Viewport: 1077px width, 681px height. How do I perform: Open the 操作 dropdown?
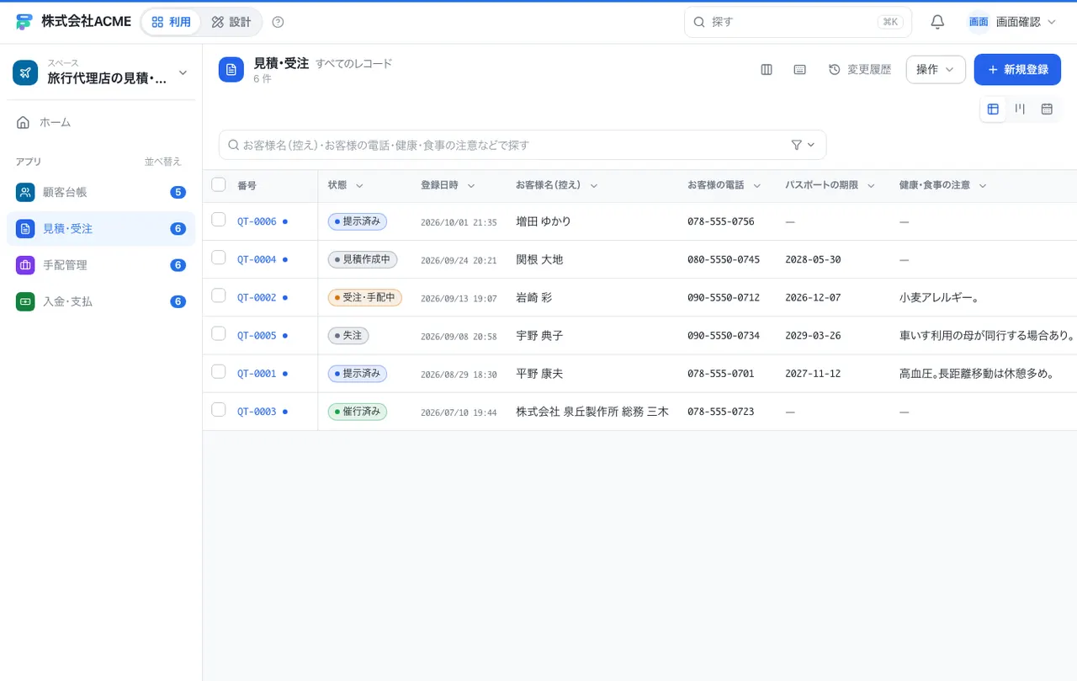tap(936, 70)
